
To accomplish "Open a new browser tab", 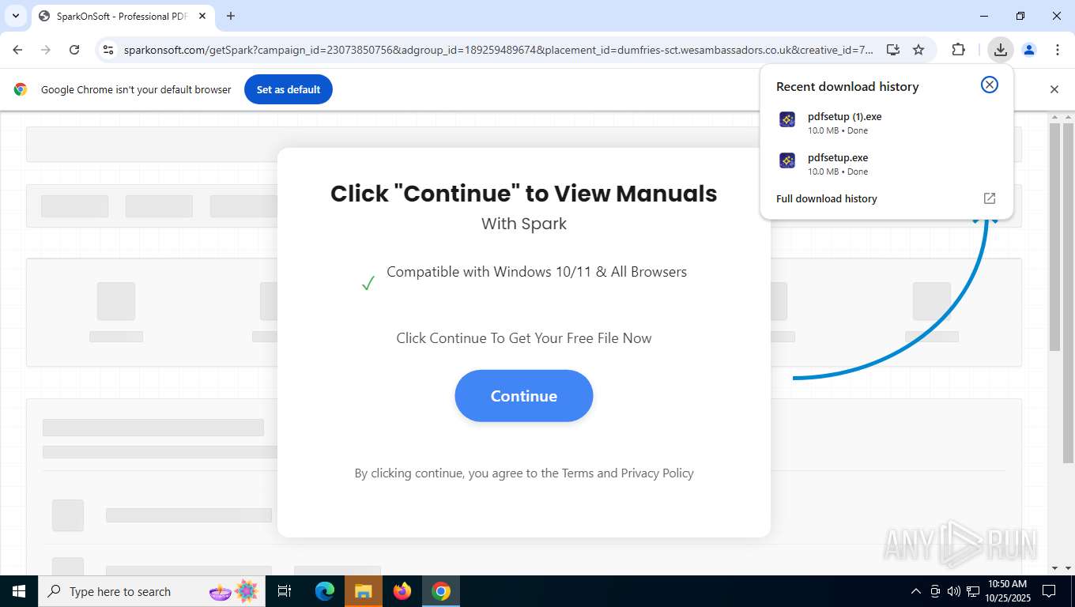I will click(231, 16).
